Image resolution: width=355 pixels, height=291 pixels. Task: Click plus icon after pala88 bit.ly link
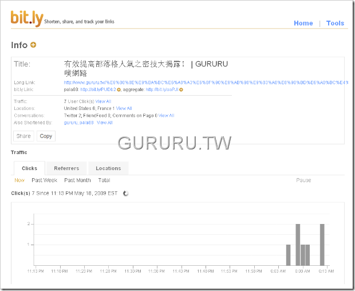tap(119, 90)
